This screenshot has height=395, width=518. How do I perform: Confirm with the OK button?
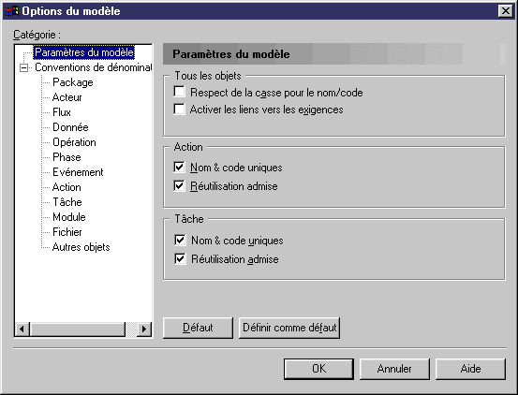[318, 369]
